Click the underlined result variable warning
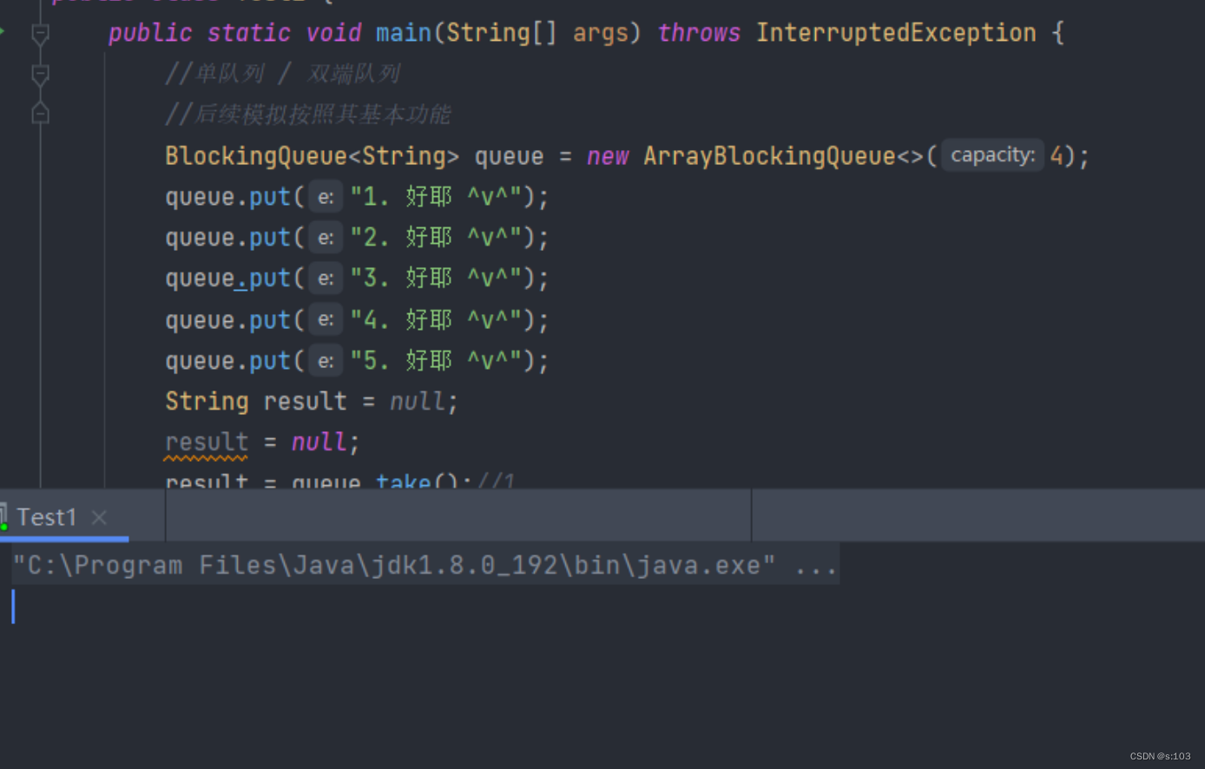The height and width of the screenshot is (769, 1205). 207,443
